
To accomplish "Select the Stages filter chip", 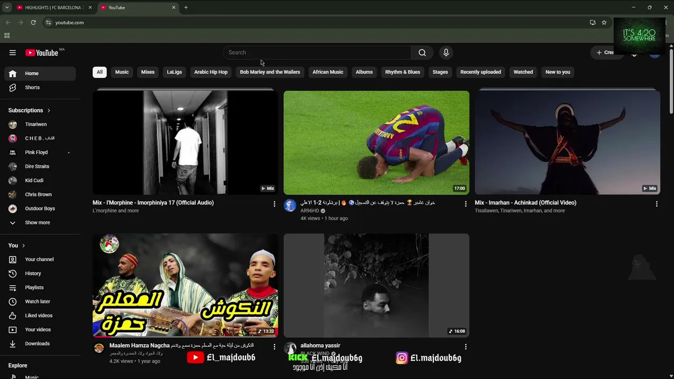I will click(x=440, y=72).
